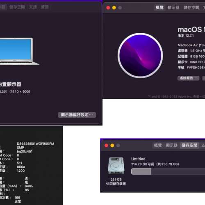The height and width of the screenshot is (205, 205).
Task: Click the bq20z451 device name value
Action: coord(25,151)
